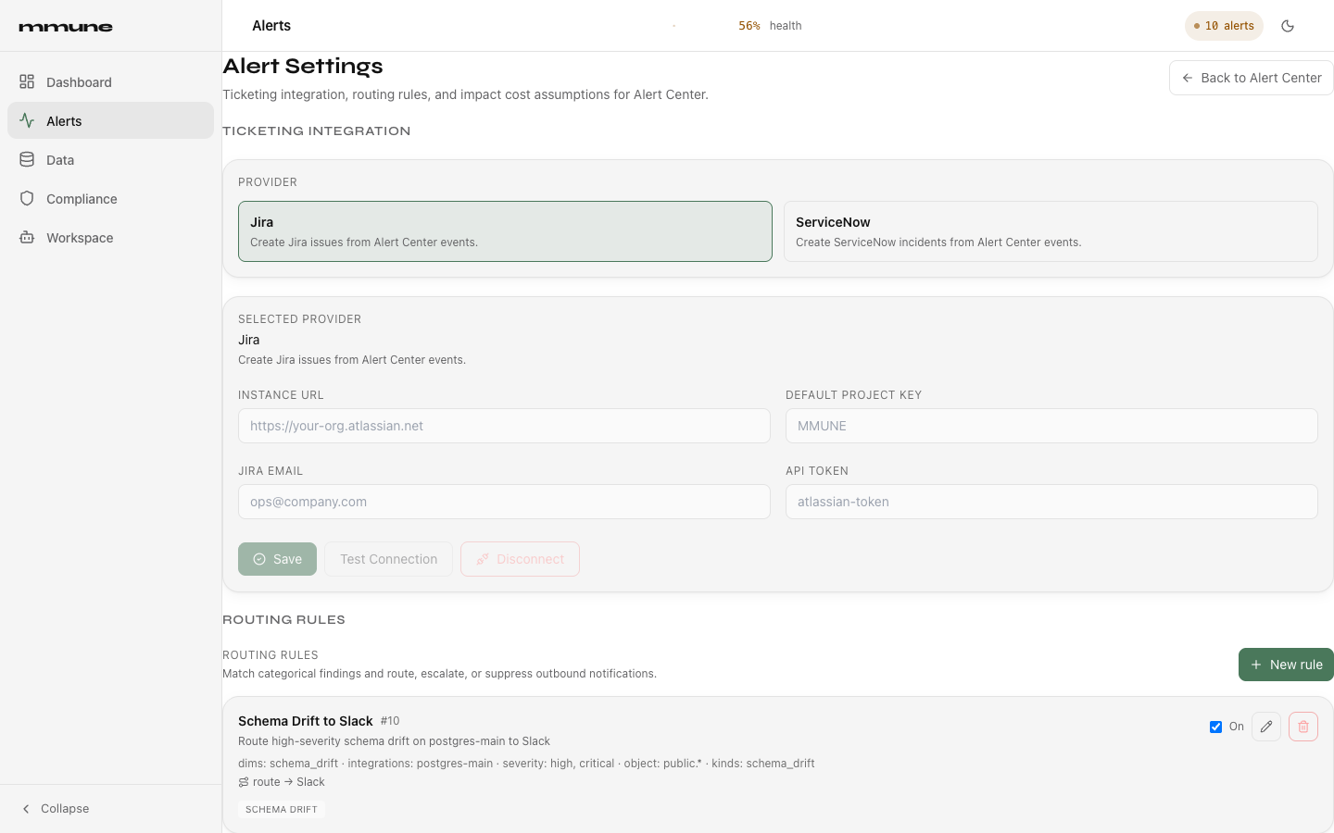
Task: Click the Workspace bot icon
Action: pyautogui.click(x=27, y=237)
